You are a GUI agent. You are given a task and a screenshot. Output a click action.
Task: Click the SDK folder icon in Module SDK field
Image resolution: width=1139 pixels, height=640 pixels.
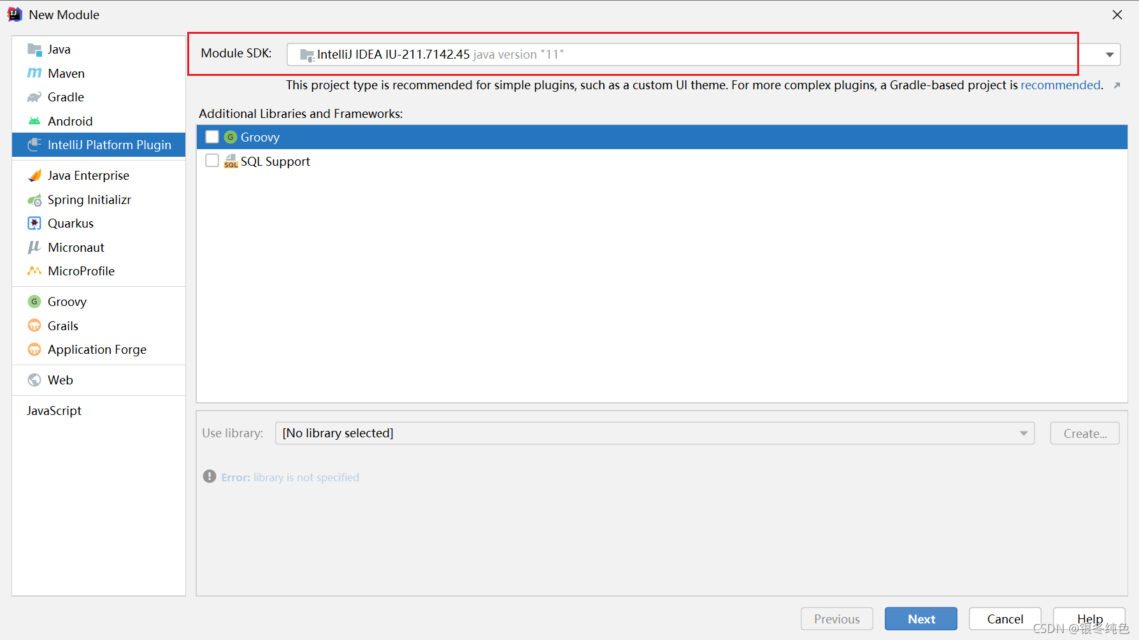(x=307, y=55)
